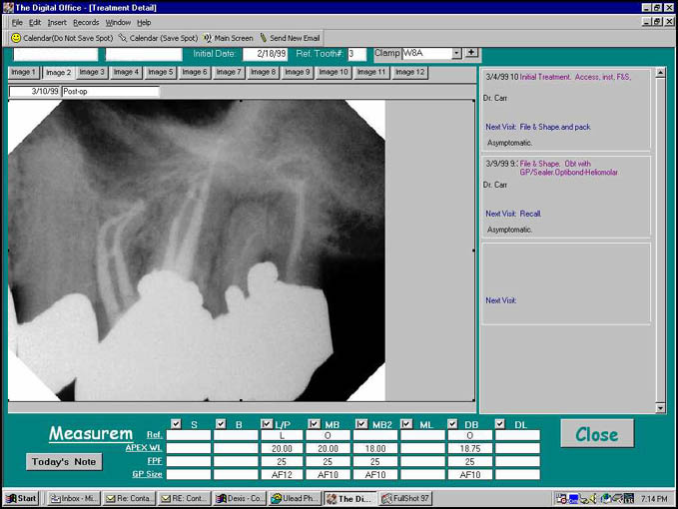Open Ulead Photo taskbar item
Viewport: 678px width, 509px height.
point(295,498)
